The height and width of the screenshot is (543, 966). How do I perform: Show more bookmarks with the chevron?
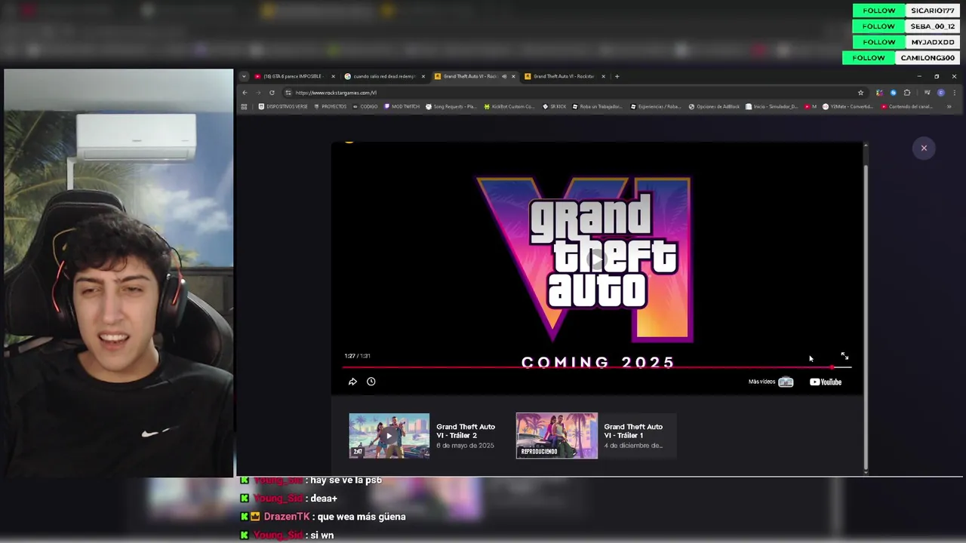coord(949,106)
